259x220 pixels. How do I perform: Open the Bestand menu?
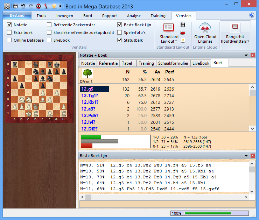pos(17,15)
